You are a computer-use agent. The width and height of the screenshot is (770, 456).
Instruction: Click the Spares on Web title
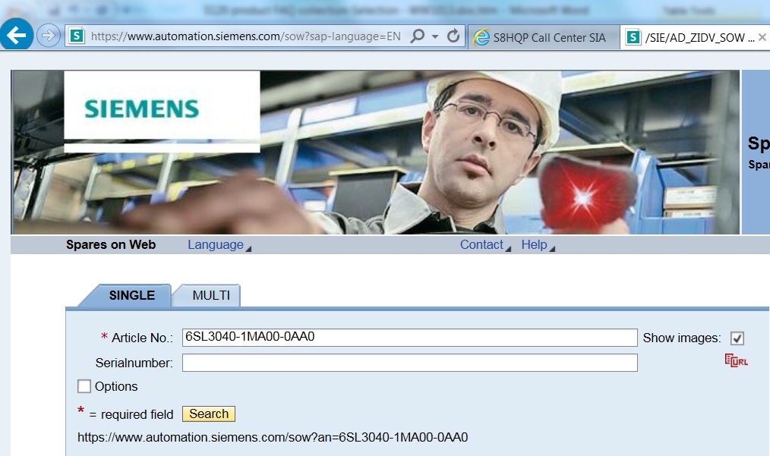(x=111, y=244)
